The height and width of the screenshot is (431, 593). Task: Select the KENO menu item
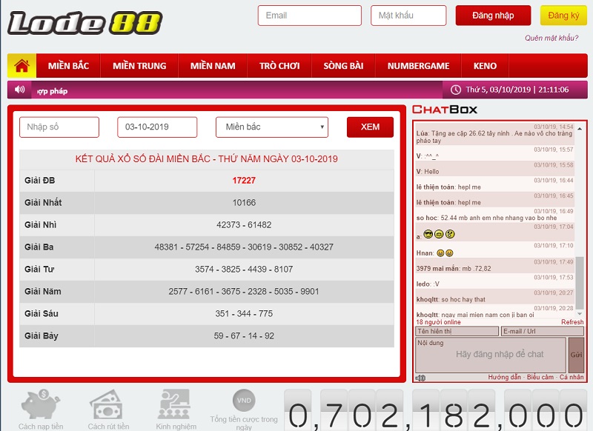click(x=485, y=66)
